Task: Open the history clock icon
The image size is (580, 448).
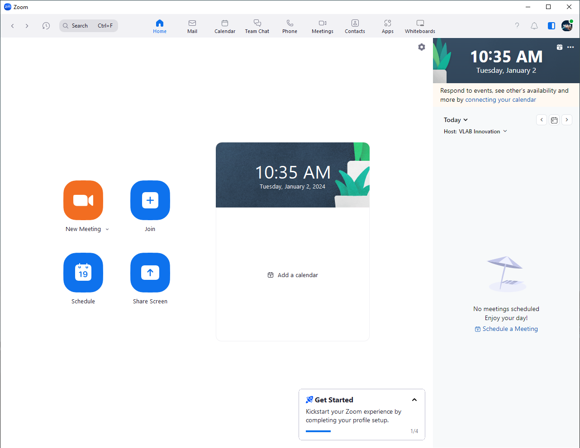Action: [x=46, y=26]
